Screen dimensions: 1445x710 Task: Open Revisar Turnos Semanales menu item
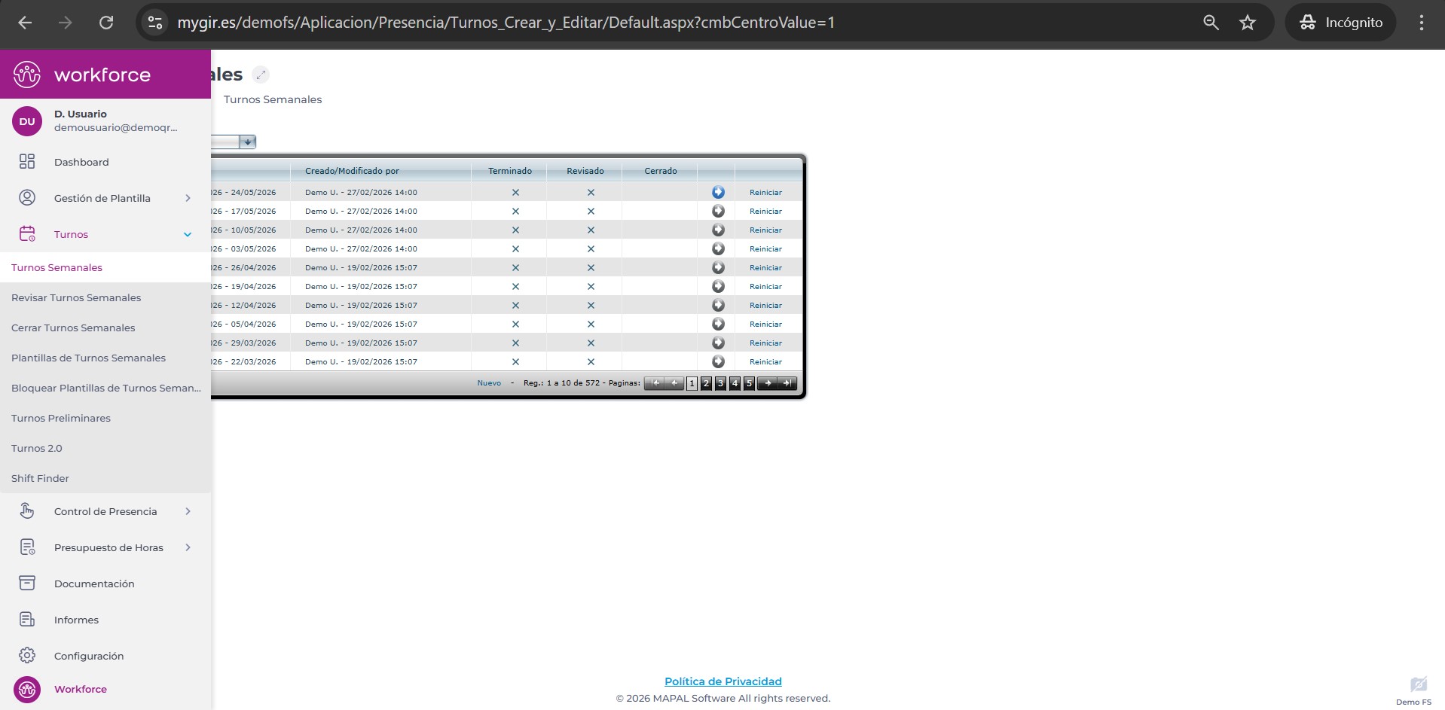pos(76,297)
